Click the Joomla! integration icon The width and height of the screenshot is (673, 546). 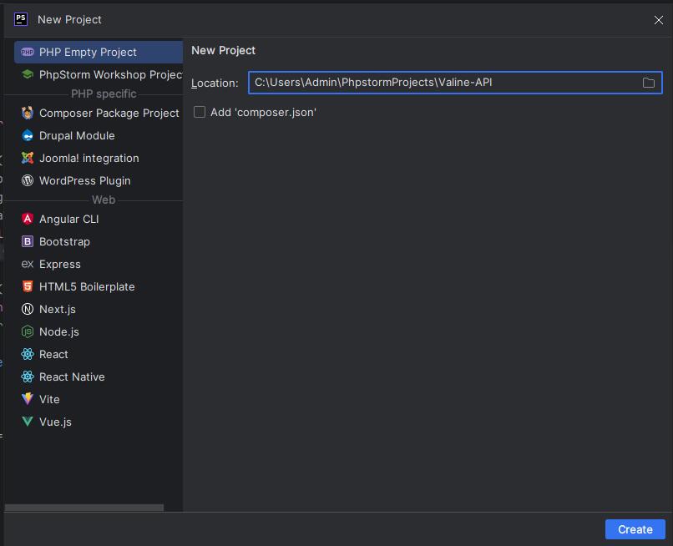[28, 158]
